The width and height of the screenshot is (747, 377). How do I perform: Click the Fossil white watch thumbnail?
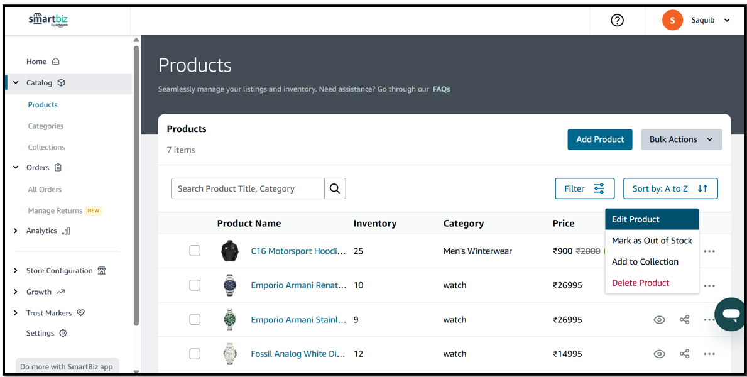point(229,354)
